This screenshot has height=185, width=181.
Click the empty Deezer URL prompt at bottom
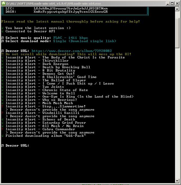coord(15,146)
